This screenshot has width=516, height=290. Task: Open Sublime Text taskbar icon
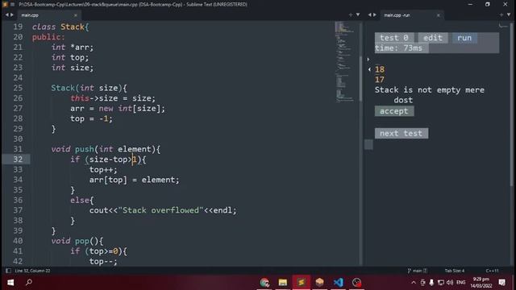point(301,283)
